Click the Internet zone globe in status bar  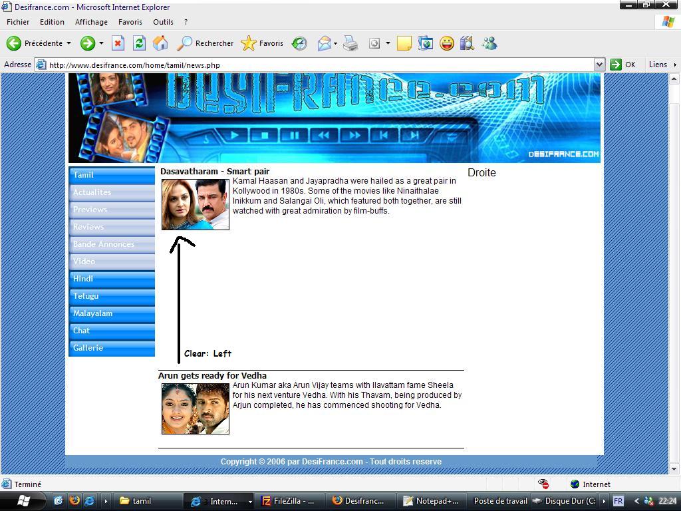click(575, 484)
